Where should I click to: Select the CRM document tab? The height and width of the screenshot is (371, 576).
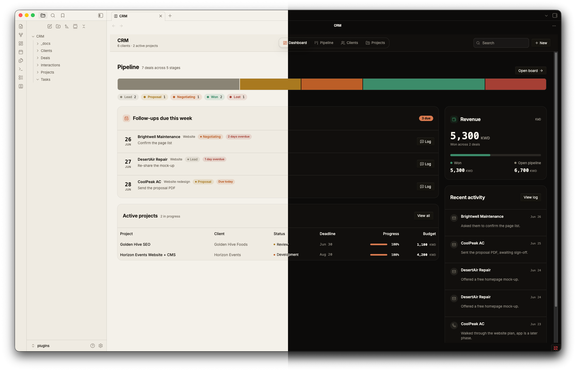138,16
